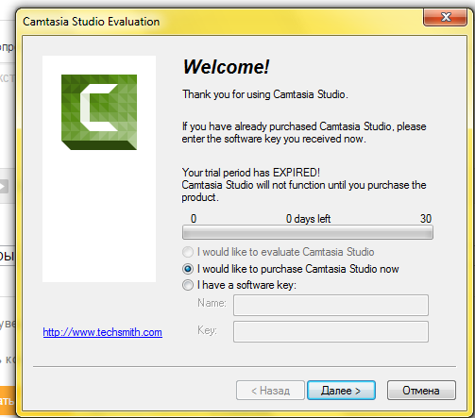Screen dimensions: 475x418
Task: Click the Name input field
Action: pos(331,305)
